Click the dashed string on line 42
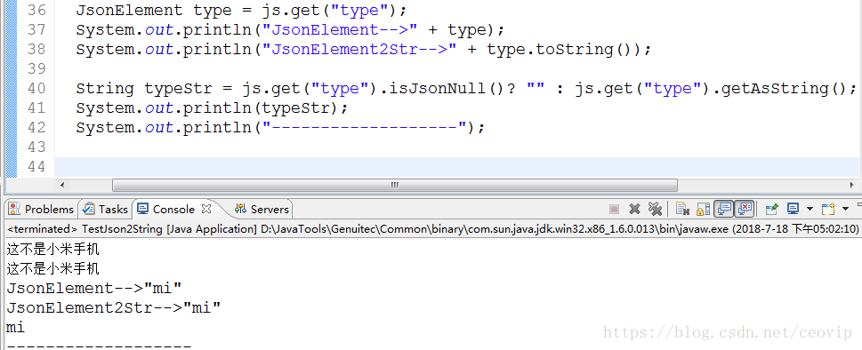Screen dimensions: 862x350 [x=365, y=128]
